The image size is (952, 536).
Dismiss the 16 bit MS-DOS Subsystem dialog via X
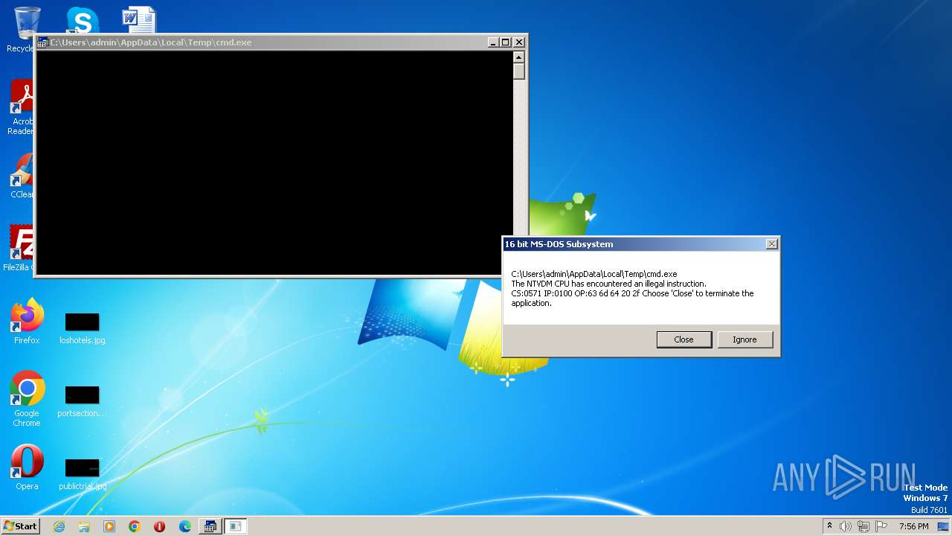click(772, 243)
